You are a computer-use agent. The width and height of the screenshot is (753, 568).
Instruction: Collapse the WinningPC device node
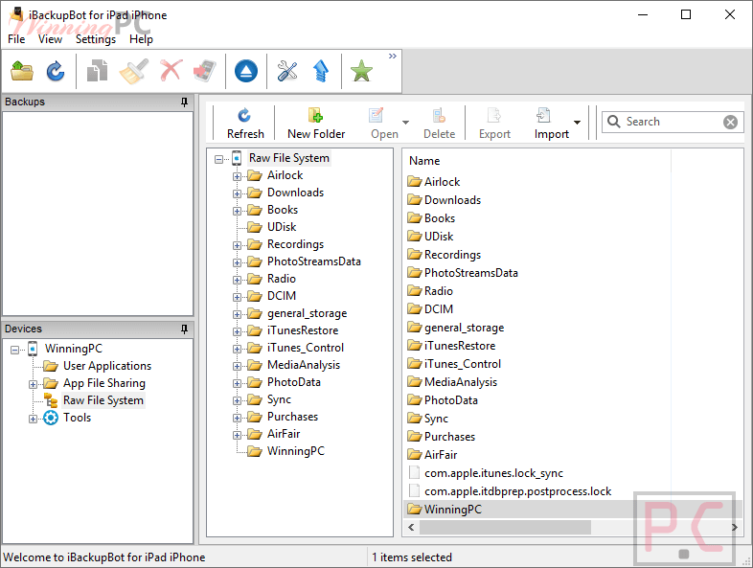(x=15, y=350)
